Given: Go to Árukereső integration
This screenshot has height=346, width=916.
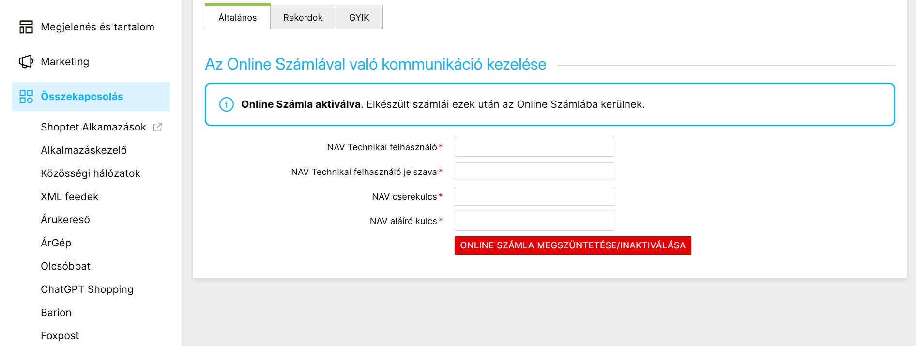Looking at the screenshot, I should (x=65, y=220).
